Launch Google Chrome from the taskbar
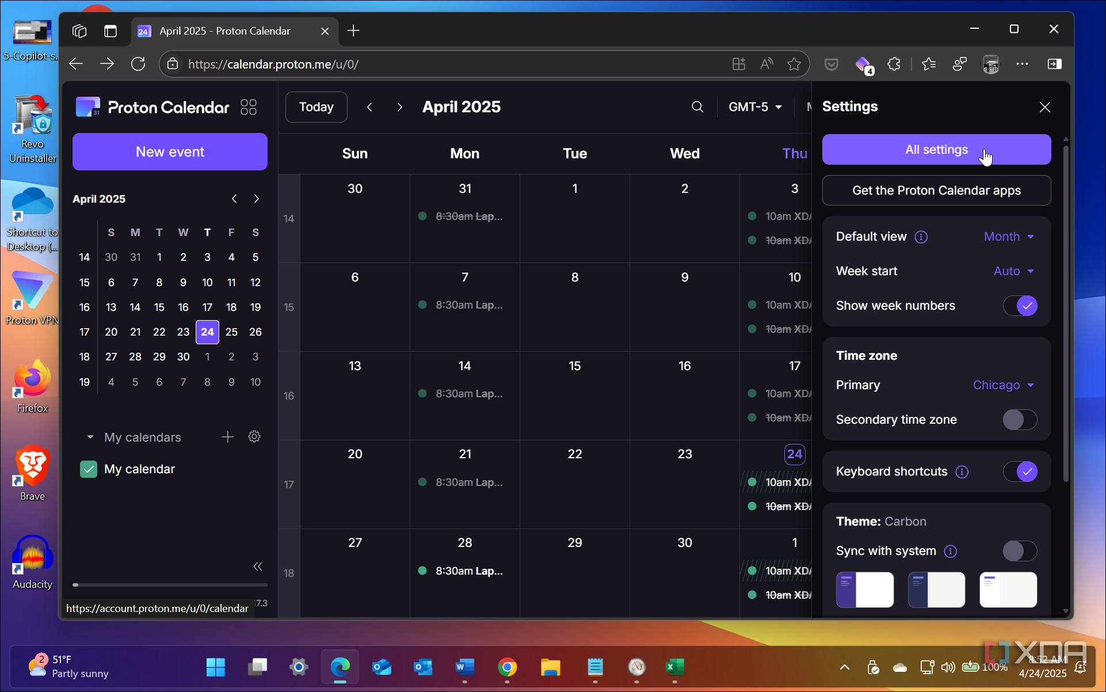The height and width of the screenshot is (692, 1106). coord(507,667)
